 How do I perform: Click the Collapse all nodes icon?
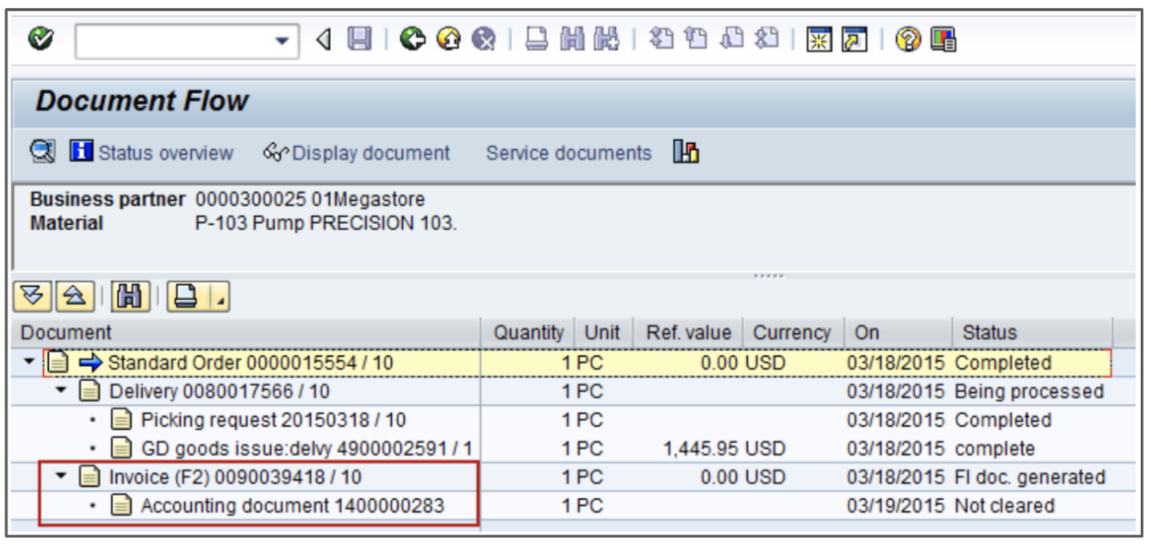pyautogui.click(x=72, y=297)
